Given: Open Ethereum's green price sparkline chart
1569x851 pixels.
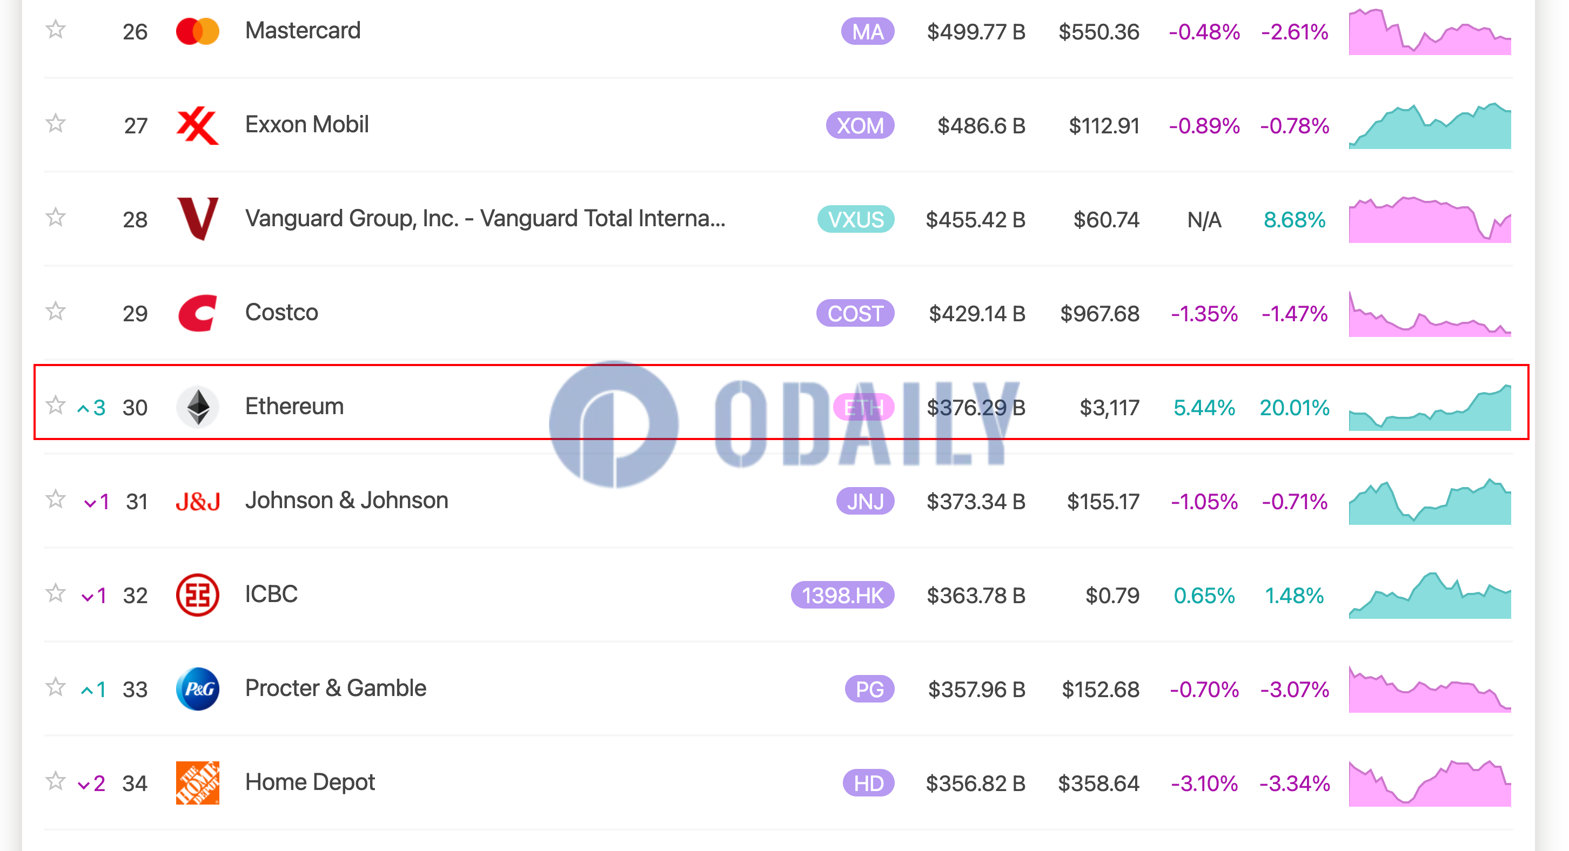Looking at the screenshot, I should click(1430, 407).
